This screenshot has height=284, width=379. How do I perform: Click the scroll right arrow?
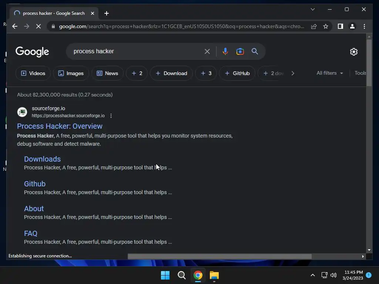click(363, 256)
